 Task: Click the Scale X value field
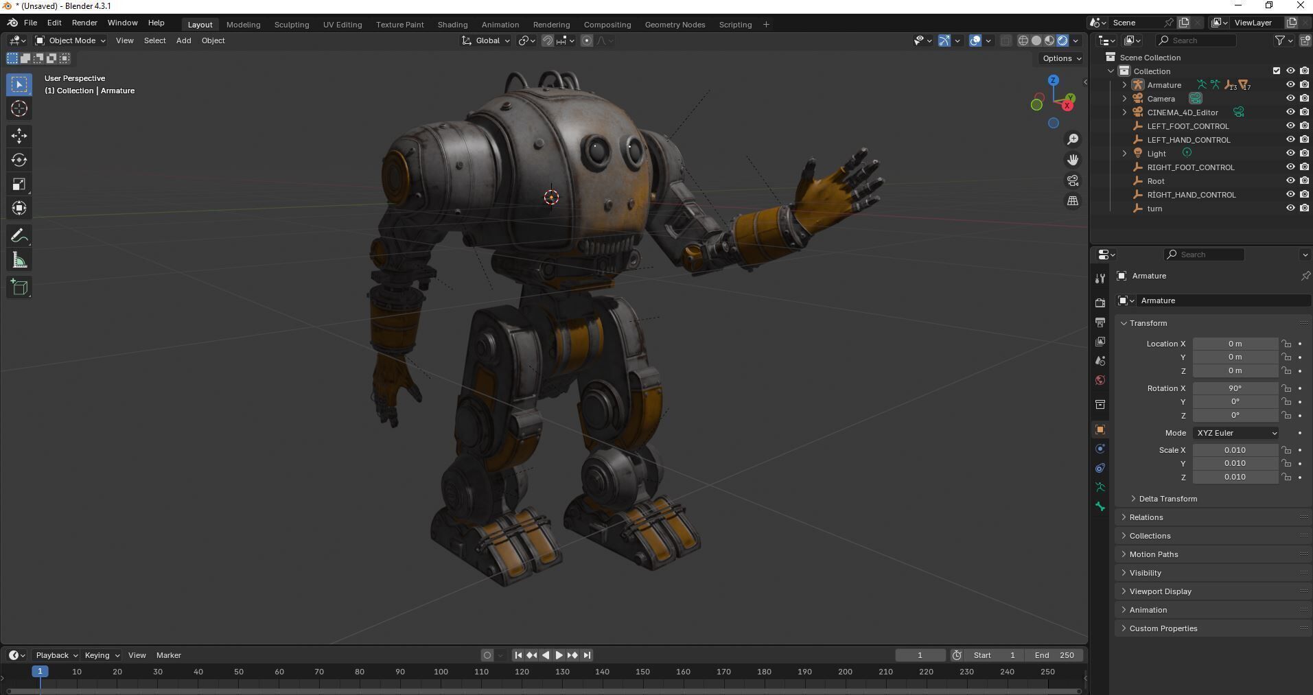pyautogui.click(x=1235, y=450)
